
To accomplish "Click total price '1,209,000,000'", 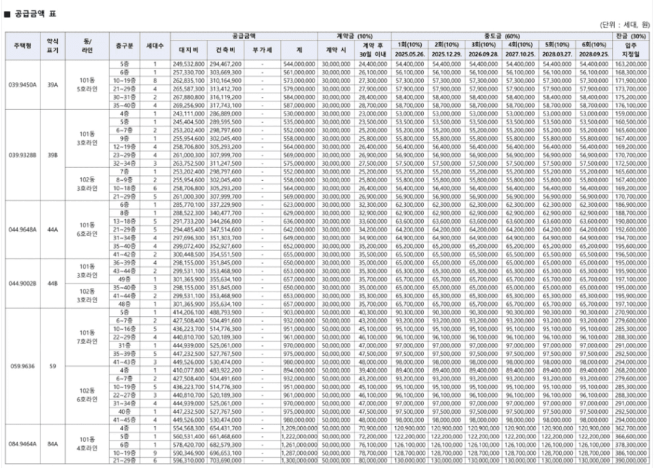I will pos(299,428).
